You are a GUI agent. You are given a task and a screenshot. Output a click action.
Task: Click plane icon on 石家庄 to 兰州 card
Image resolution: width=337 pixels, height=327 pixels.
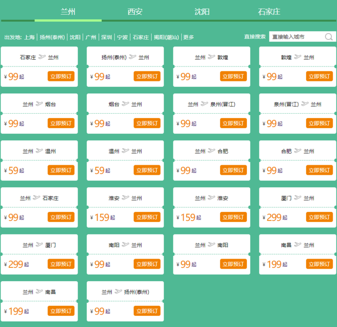[42, 57]
